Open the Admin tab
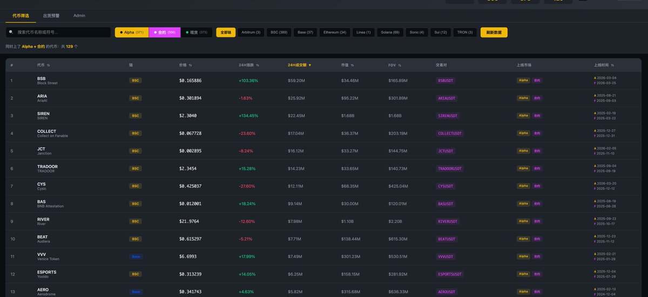 pos(79,16)
